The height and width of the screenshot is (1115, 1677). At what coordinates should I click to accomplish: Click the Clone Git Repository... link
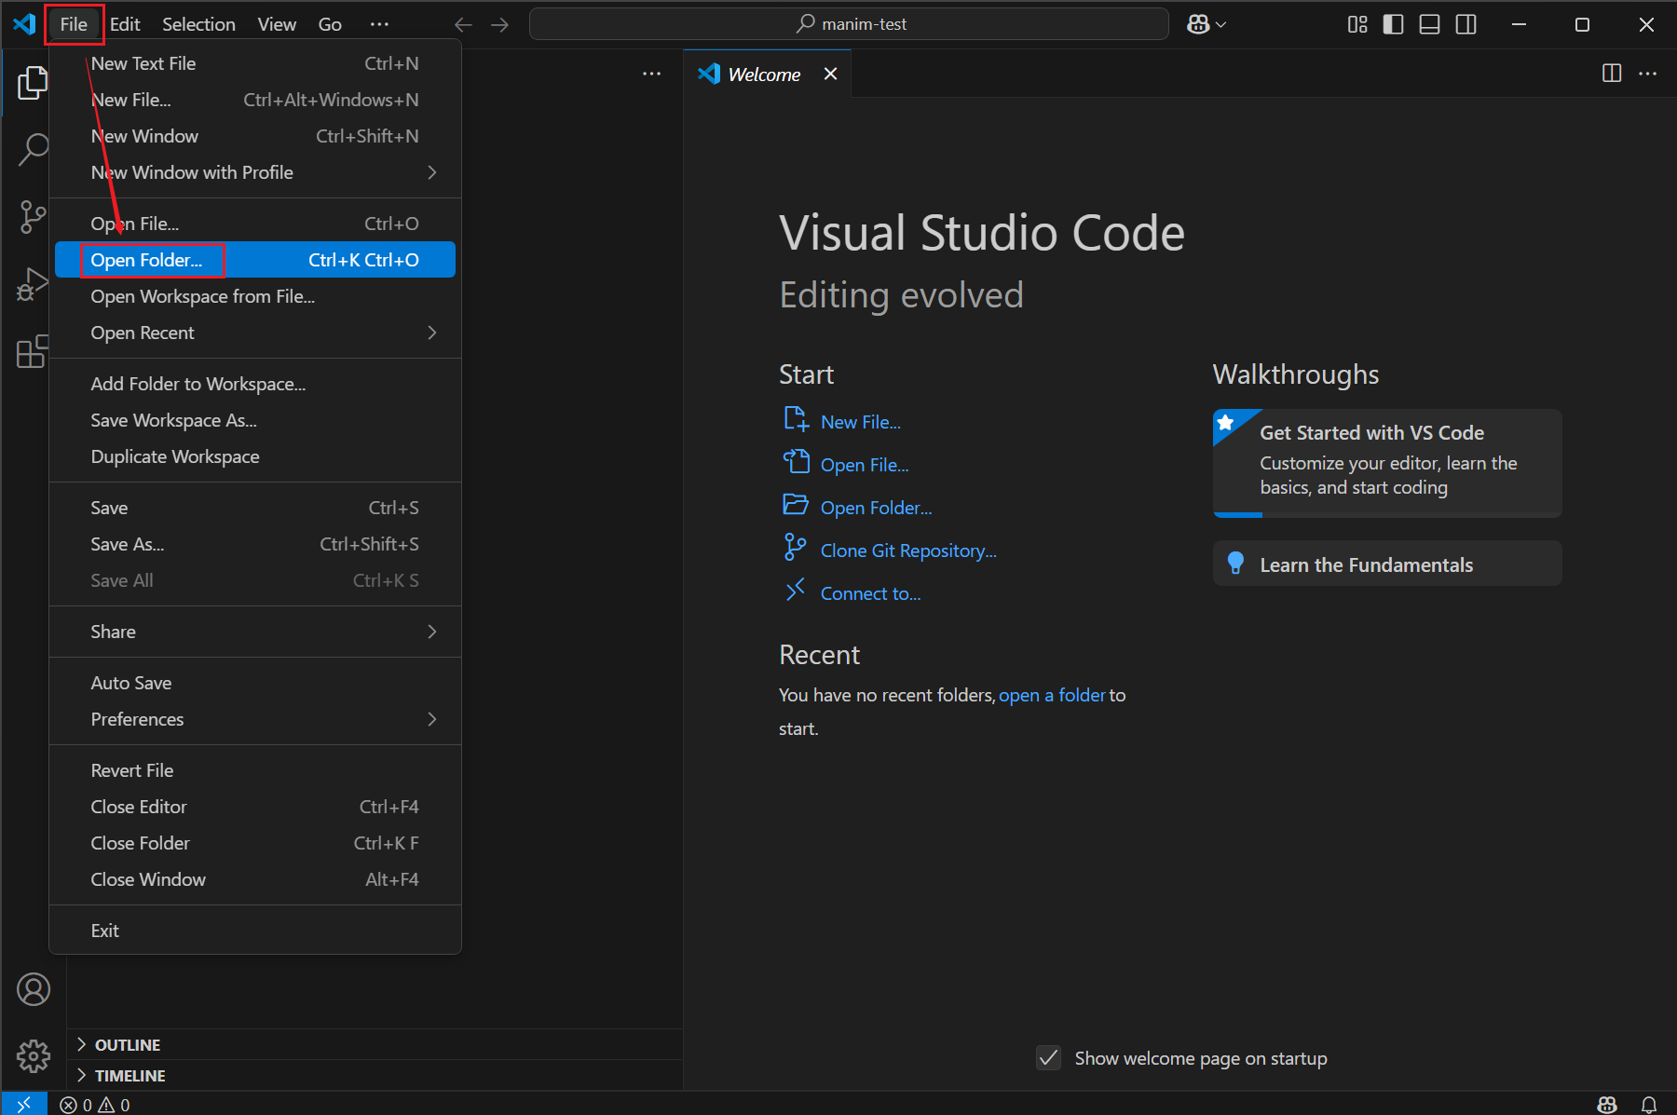click(908, 551)
